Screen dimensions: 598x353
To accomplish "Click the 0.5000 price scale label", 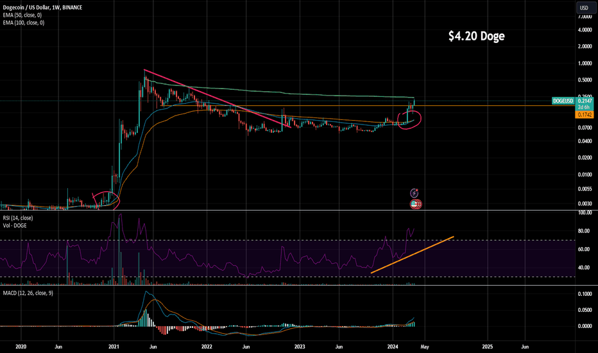I will 585,80.
